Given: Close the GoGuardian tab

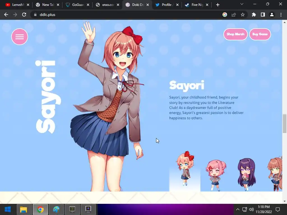Looking at the screenshot, I should [88, 5].
